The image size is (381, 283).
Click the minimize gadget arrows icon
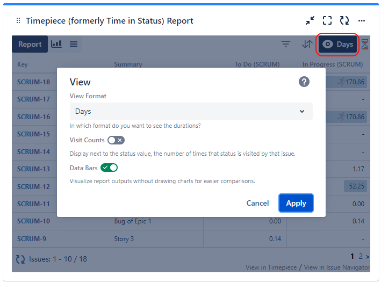(x=310, y=21)
